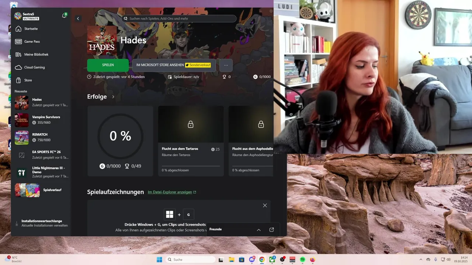Click Zuletzt gespielt: vor 4 Stunden text
472x265 pixels.
[116, 77]
